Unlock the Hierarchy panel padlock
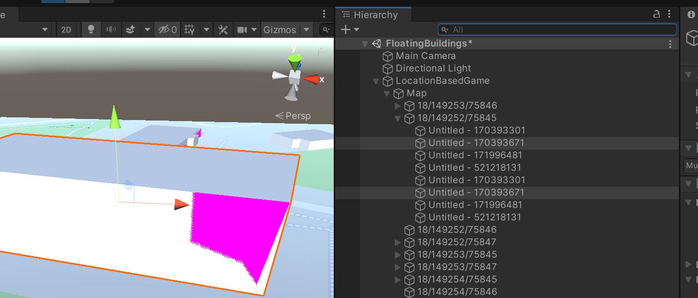The height and width of the screenshot is (298, 698). click(x=656, y=14)
